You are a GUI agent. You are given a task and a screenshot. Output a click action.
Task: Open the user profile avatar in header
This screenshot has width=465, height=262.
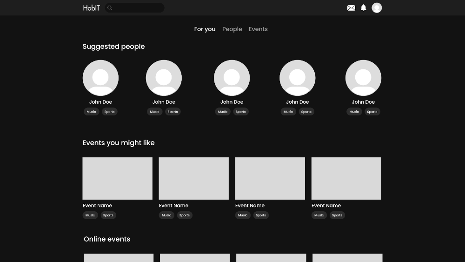pos(377,8)
